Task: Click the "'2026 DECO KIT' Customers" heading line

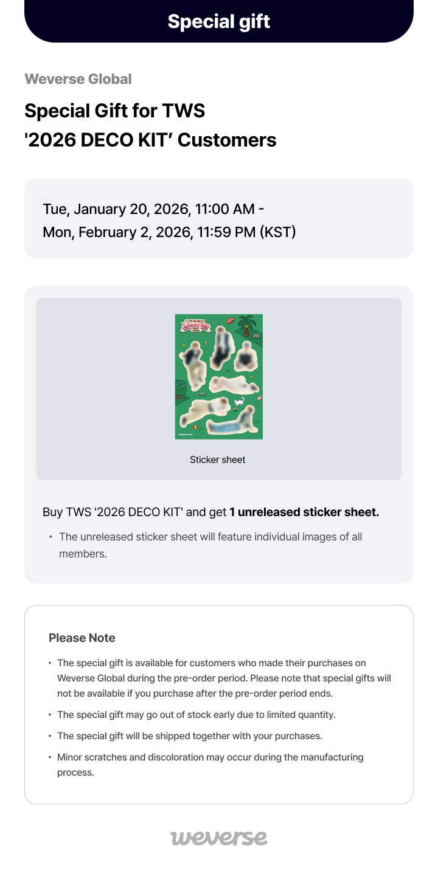Action: (150, 140)
